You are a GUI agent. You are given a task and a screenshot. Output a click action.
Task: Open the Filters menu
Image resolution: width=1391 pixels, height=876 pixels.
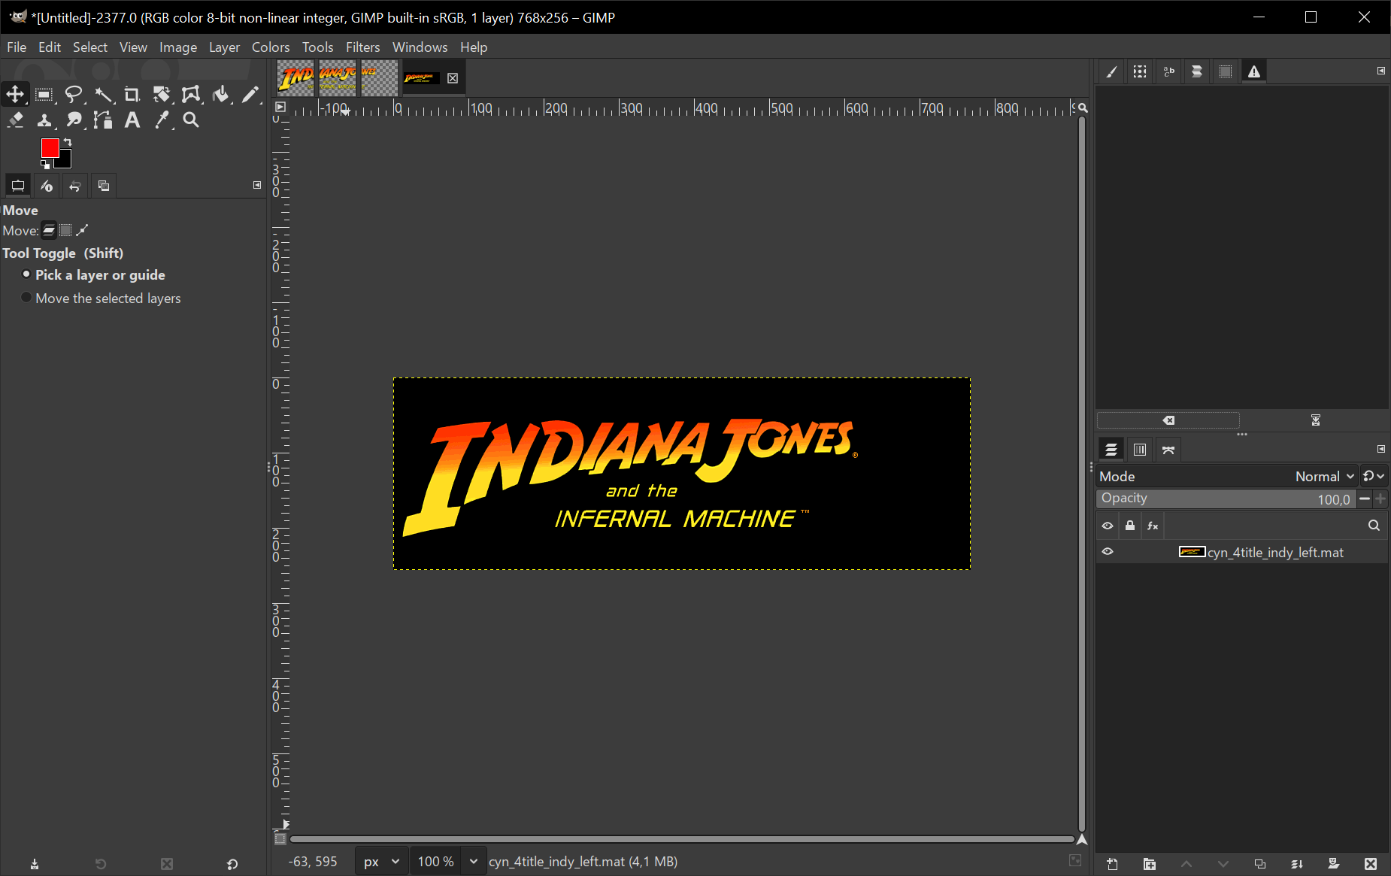coord(362,47)
